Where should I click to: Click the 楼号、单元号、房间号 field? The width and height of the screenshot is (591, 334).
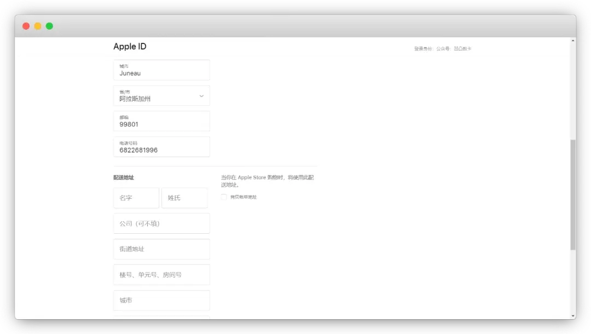pos(161,275)
